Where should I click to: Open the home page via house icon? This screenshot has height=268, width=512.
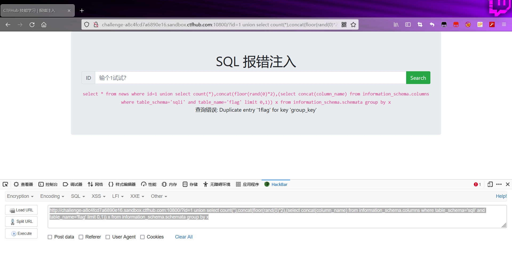point(44,25)
